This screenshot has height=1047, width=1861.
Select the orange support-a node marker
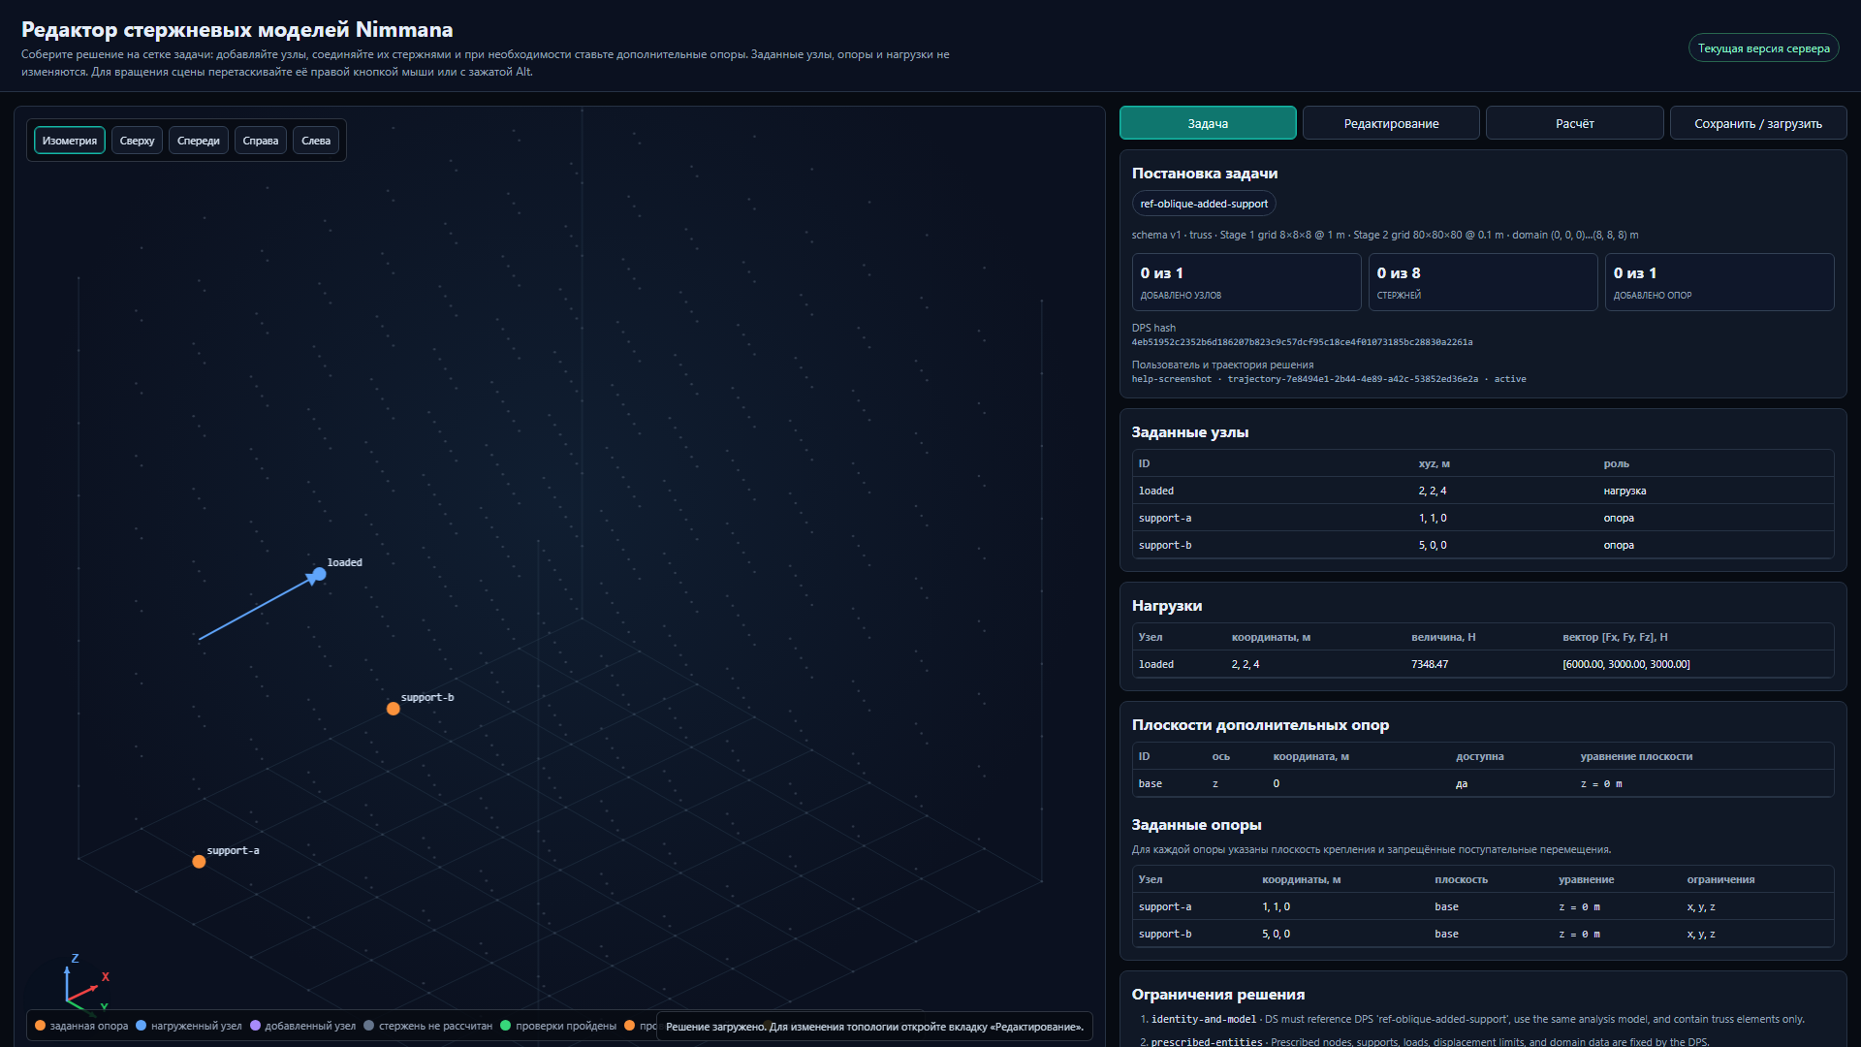click(199, 862)
